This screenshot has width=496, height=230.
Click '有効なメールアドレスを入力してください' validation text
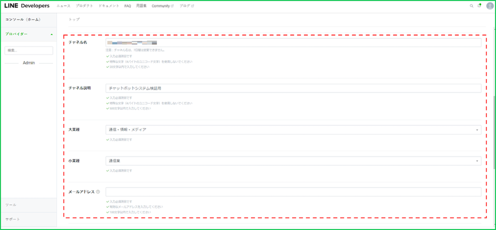[x=136, y=207]
